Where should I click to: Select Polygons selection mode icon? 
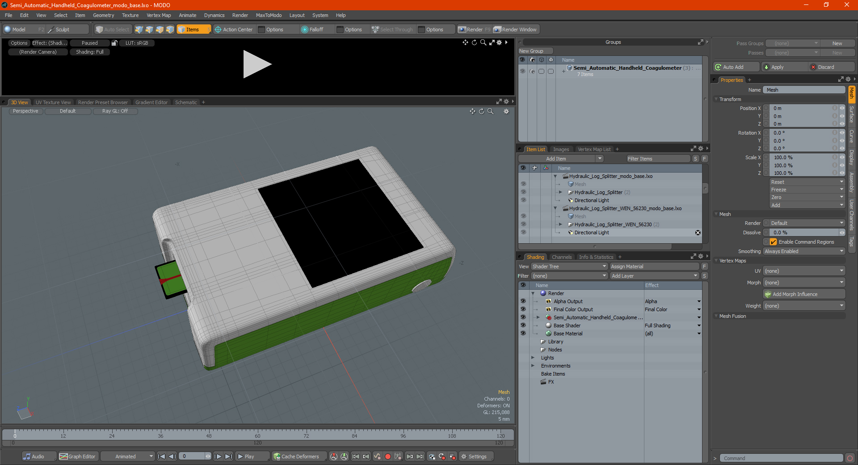(x=160, y=30)
